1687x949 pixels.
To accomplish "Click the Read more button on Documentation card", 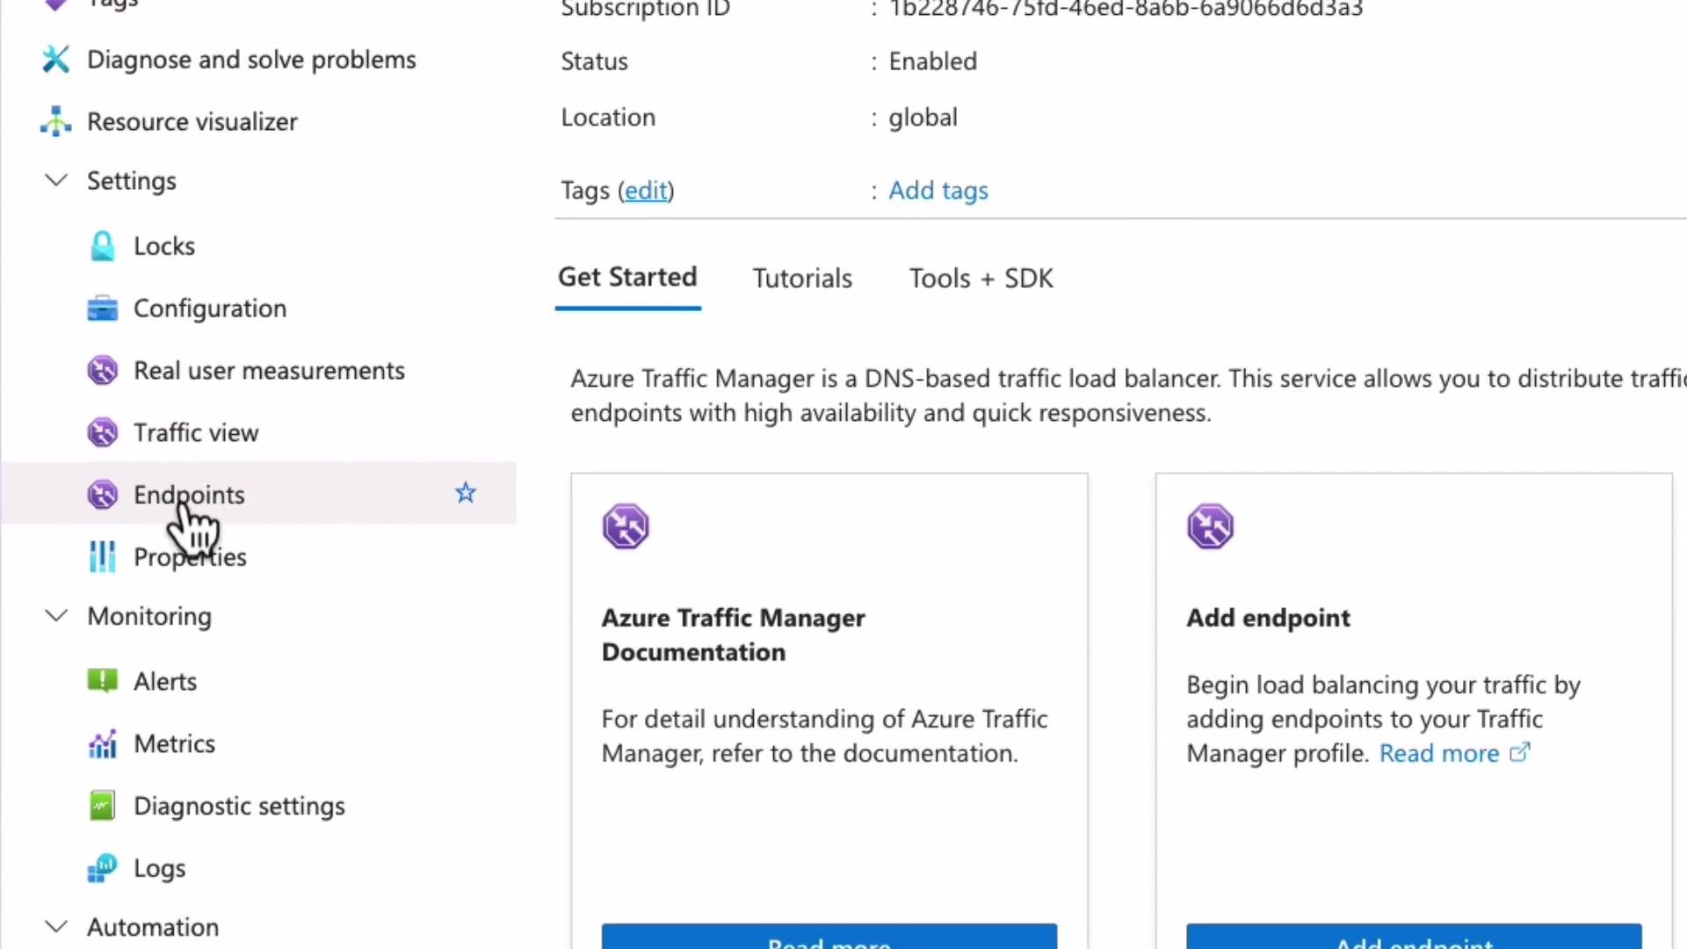I will (829, 937).
